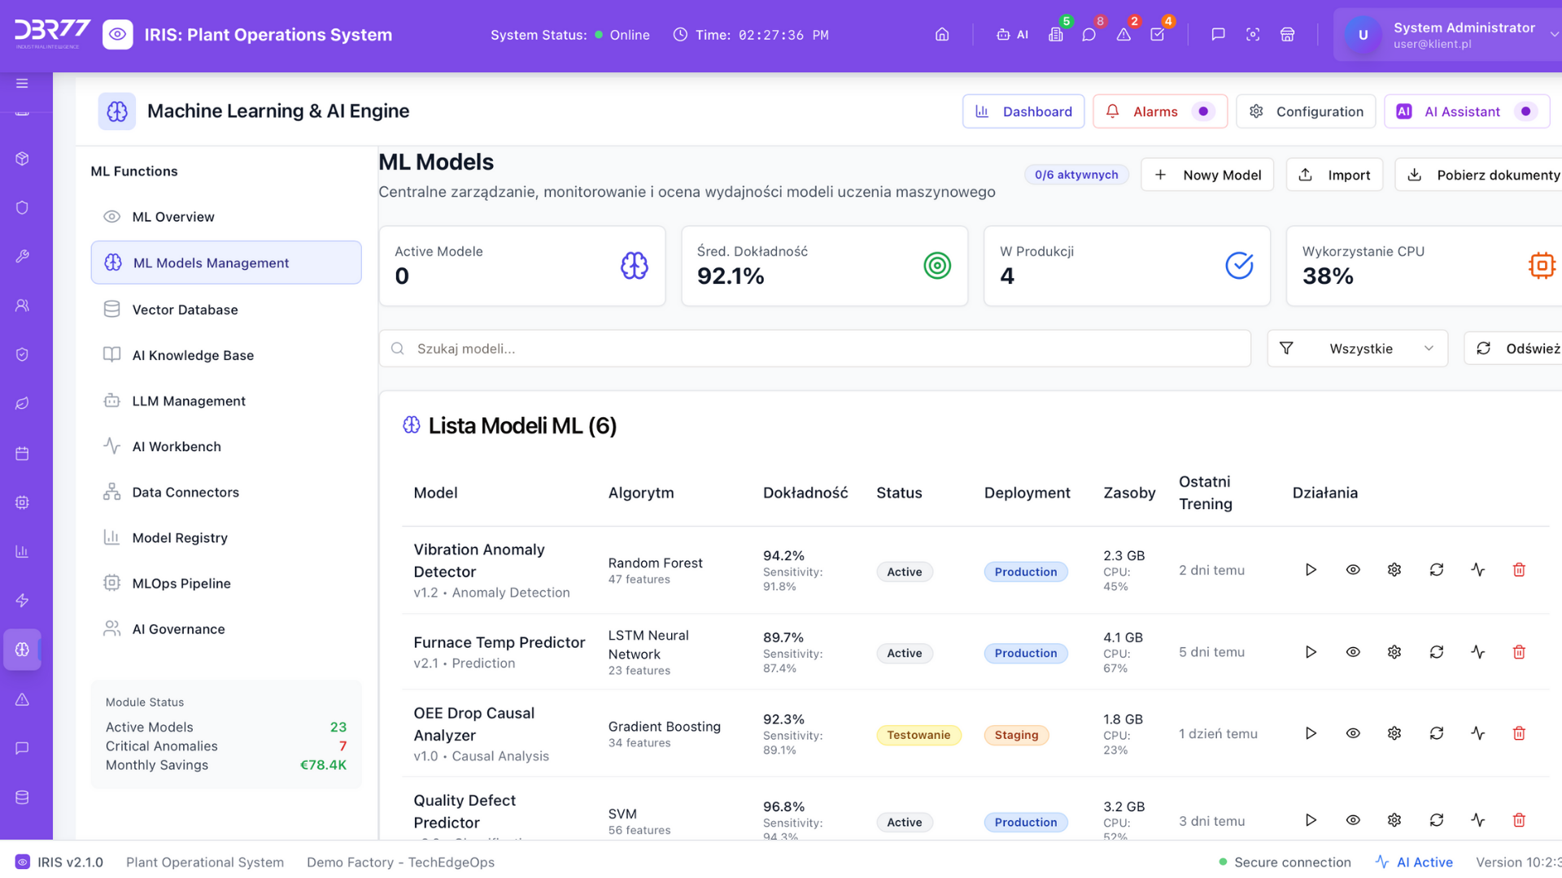The image size is (1562, 878).
Task: Open the warning alerts icon with badge 2
Action: pos(1124,35)
